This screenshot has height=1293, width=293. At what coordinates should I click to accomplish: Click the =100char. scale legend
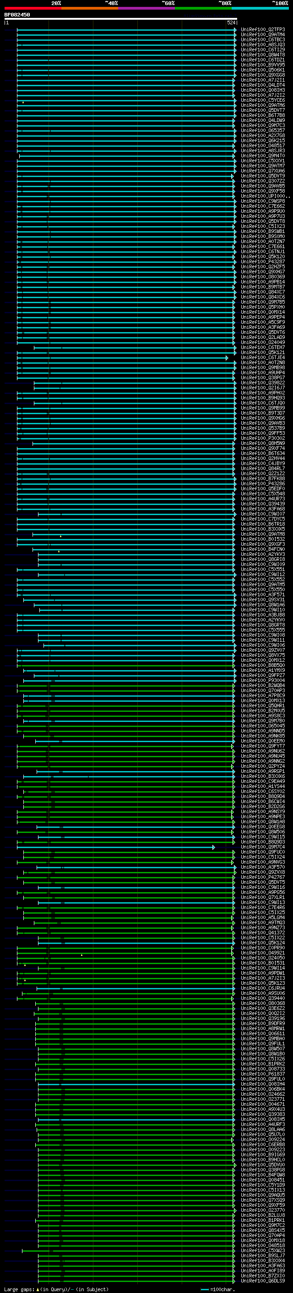[218, 1289]
